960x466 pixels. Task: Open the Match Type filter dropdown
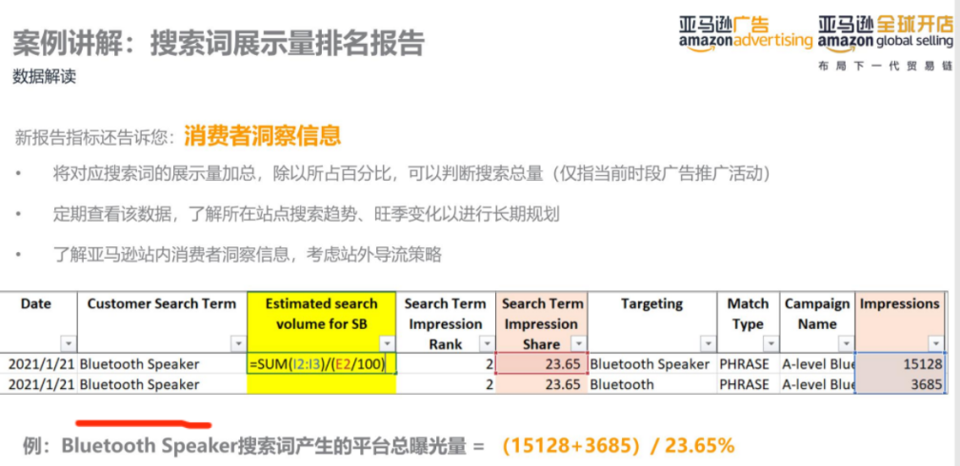770,343
